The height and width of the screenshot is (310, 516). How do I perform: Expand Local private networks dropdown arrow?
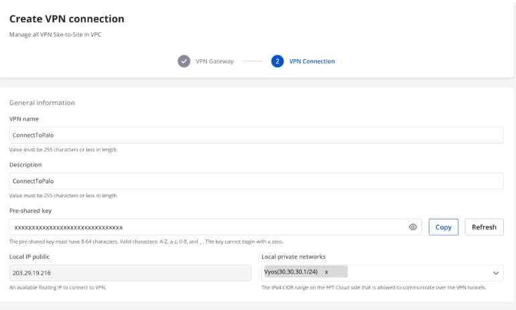pos(496,273)
